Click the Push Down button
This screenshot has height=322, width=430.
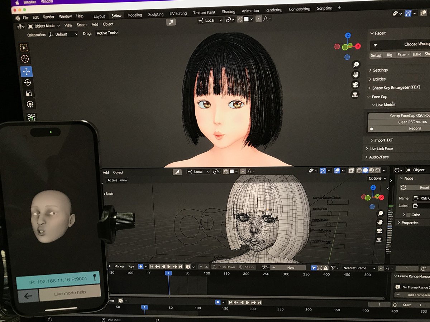click(x=224, y=267)
